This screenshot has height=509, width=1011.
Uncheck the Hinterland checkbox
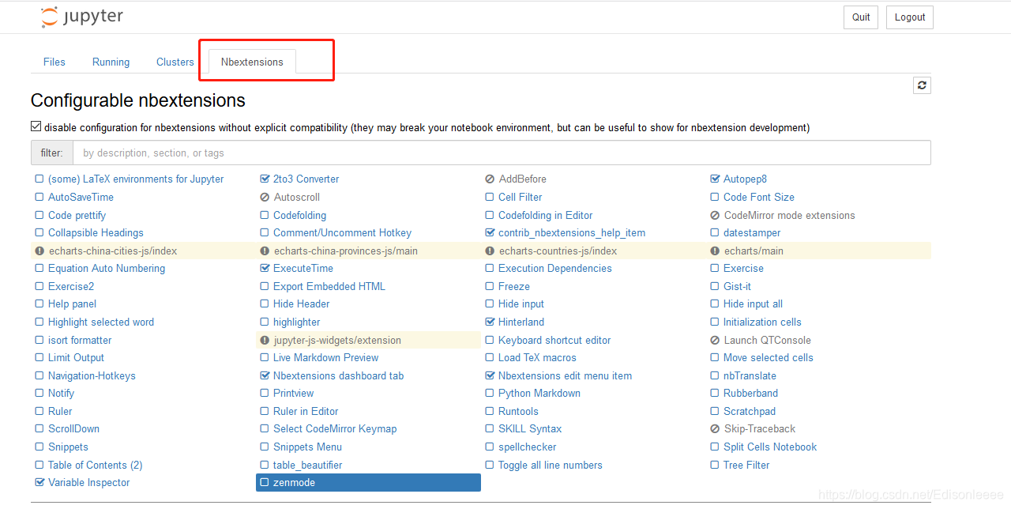[490, 322]
